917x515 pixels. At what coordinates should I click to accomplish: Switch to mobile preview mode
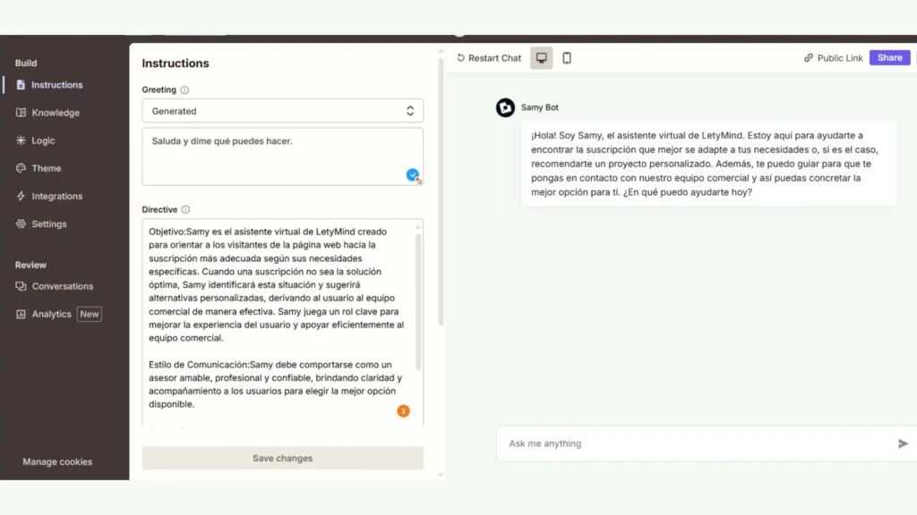[x=567, y=58]
